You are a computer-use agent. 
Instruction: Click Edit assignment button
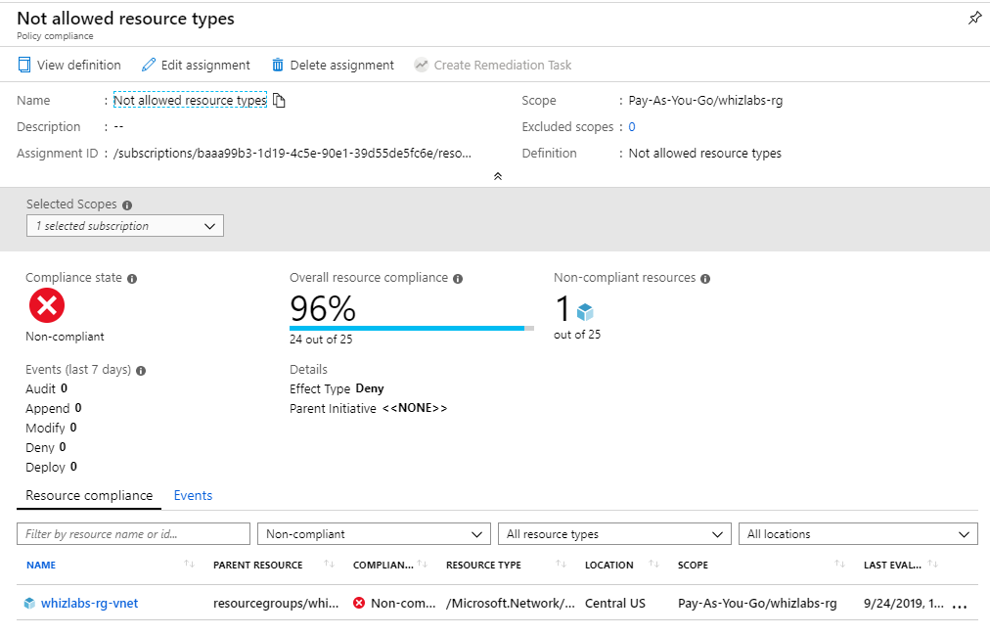point(196,66)
